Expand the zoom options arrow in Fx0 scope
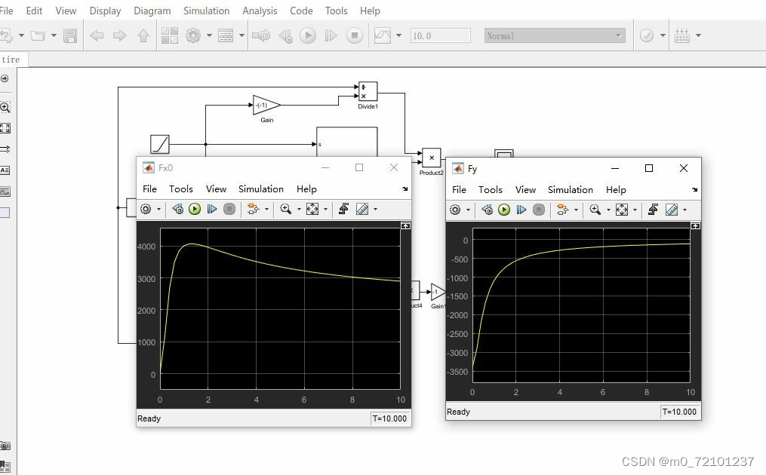This screenshot has height=475, width=766. coord(298,209)
